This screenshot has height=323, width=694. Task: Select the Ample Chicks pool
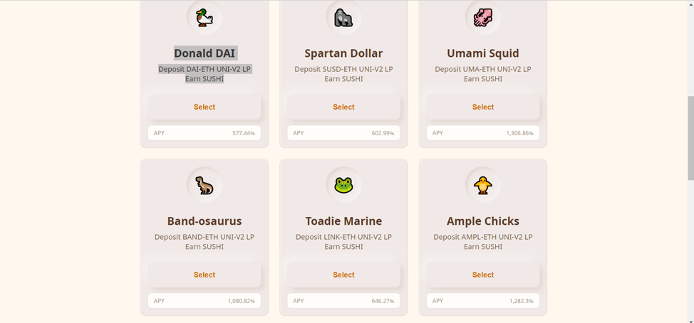pyautogui.click(x=483, y=275)
